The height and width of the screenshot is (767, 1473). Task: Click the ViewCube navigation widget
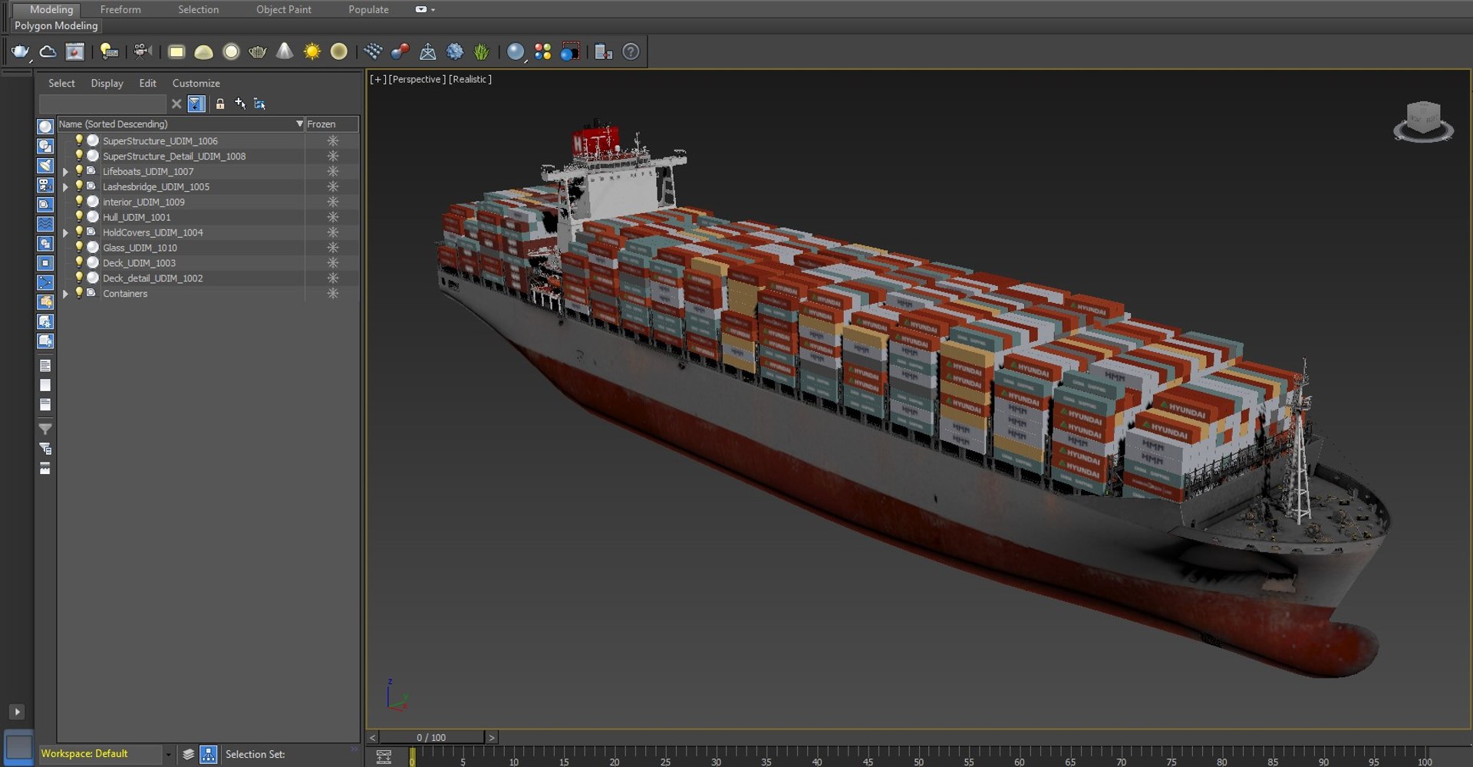tap(1424, 122)
